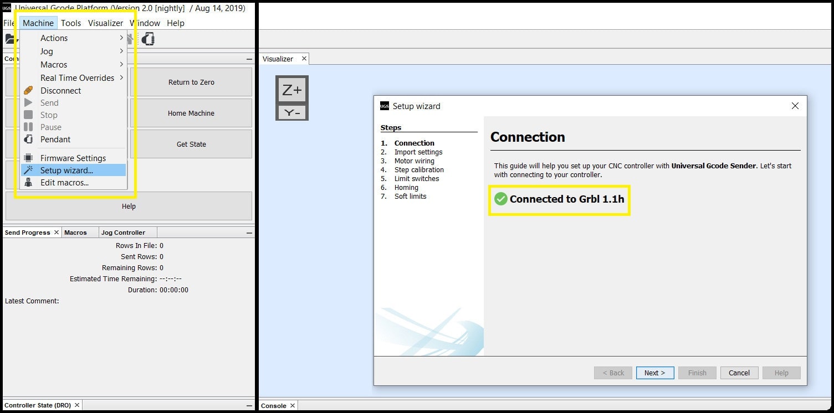Click Cancel in the Setup wizard
This screenshot has height=413, width=834.
tap(739, 373)
